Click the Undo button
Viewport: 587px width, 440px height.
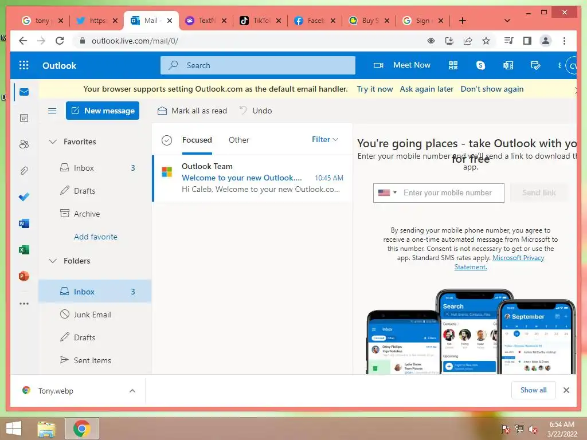(x=256, y=111)
